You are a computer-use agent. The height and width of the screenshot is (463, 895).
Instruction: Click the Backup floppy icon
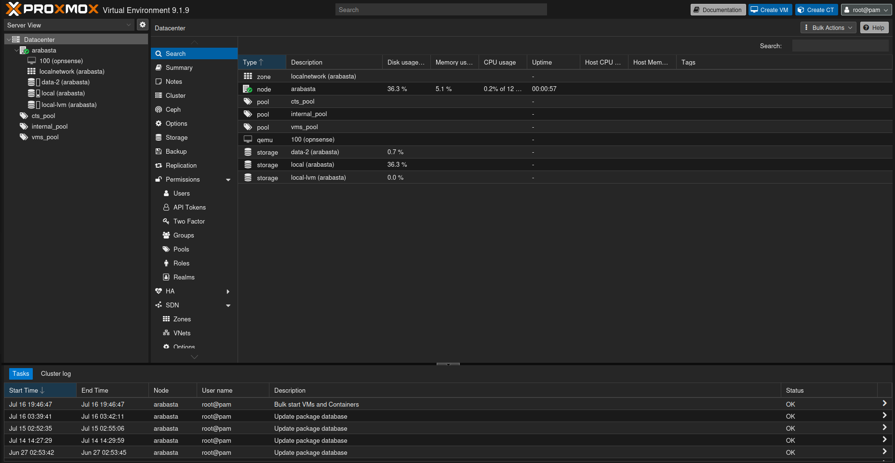(159, 151)
